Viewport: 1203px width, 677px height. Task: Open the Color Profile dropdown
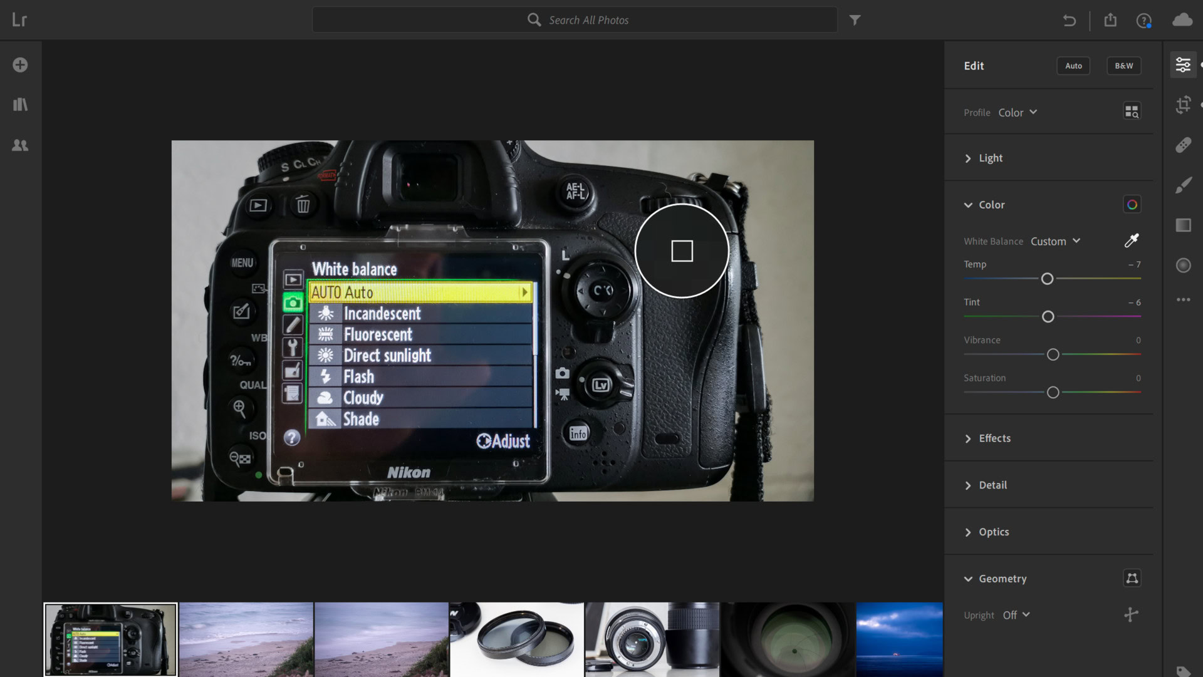(x=1017, y=111)
